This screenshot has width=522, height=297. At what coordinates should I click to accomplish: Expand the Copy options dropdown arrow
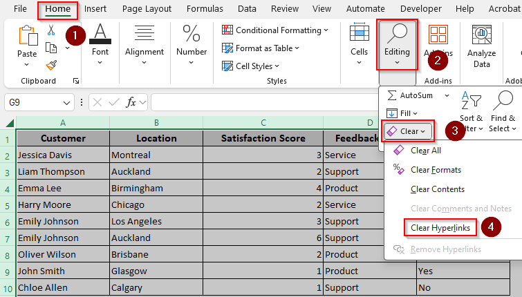[67, 48]
